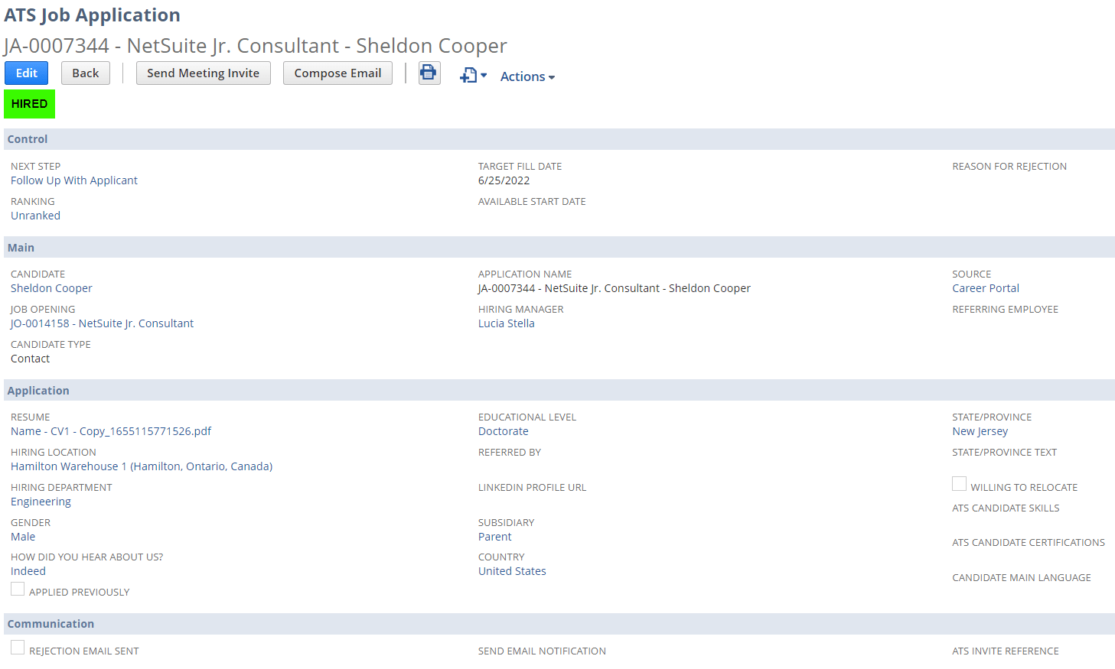Click application name JA-0007344 value text
Screen dimensions: 1115x669
pos(615,288)
